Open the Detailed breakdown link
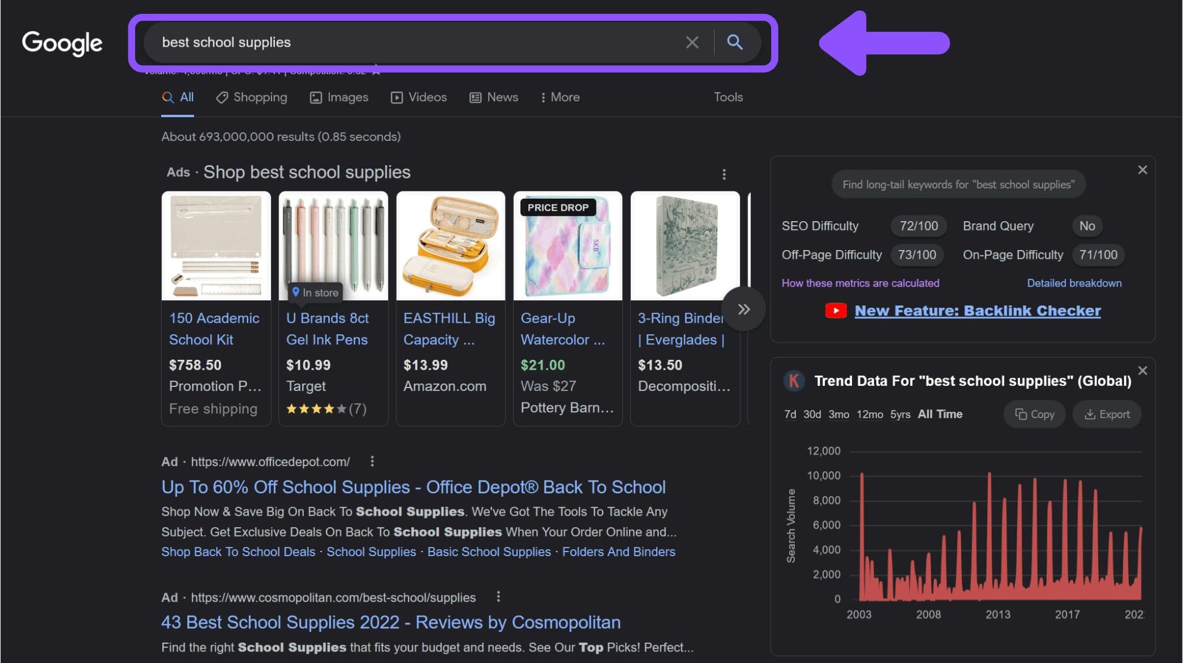The width and height of the screenshot is (1183, 663). point(1074,283)
